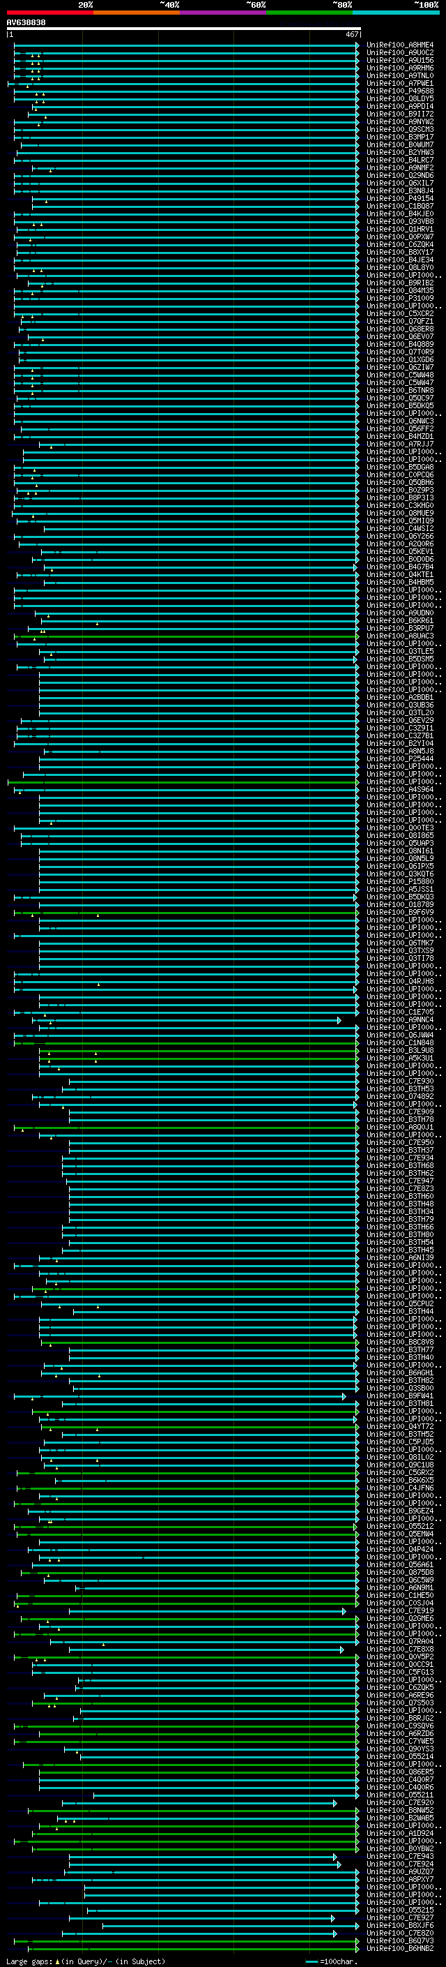
Task: Select hit UniRef100_B4G7B4
Action: 399,567
